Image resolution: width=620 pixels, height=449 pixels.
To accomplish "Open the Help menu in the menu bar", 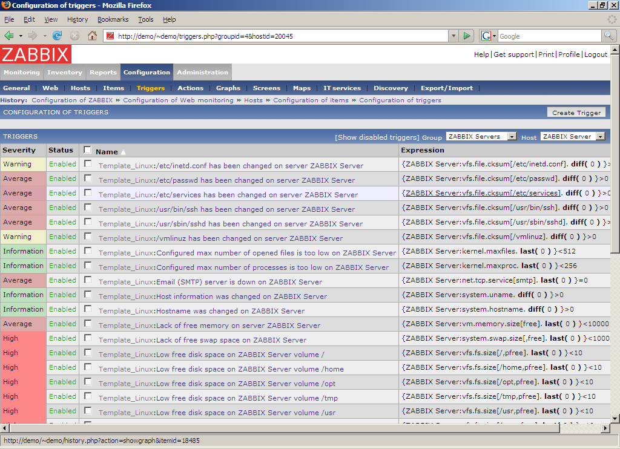I will [x=170, y=19].
